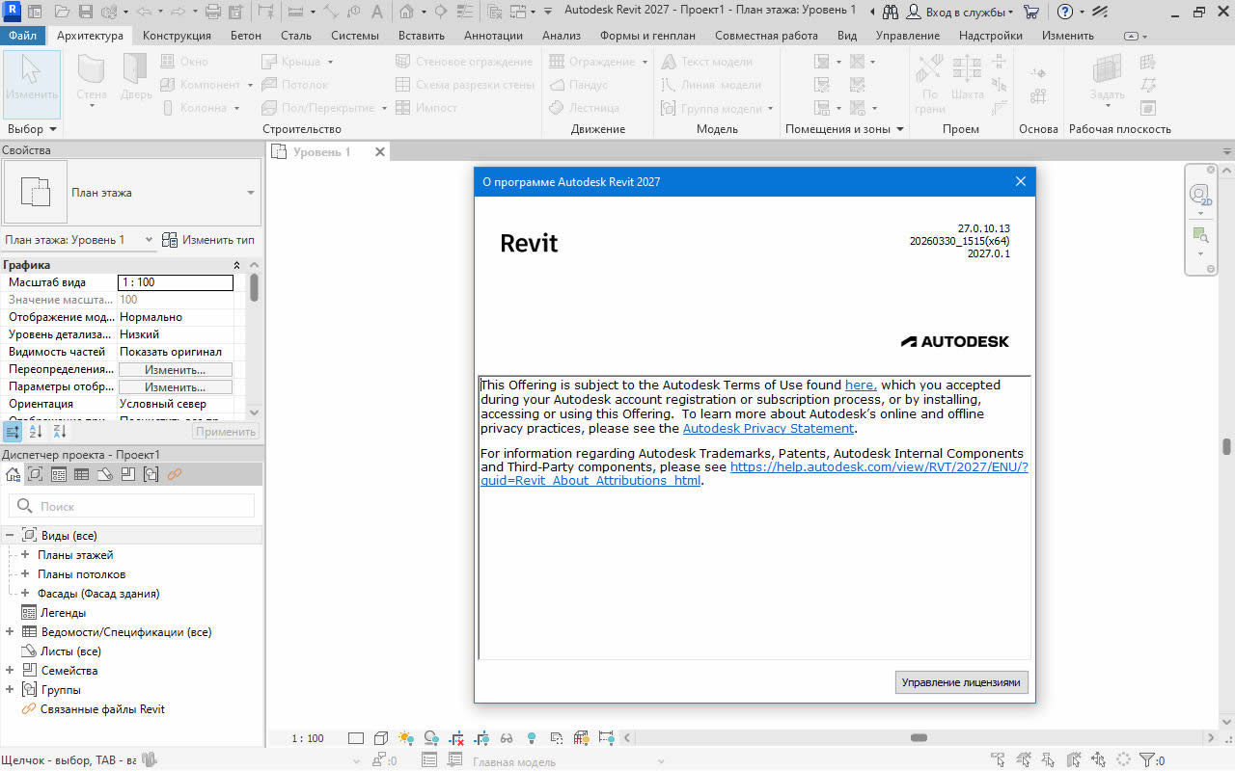
Task: Toggle Show/Hide Crop Region icon
Action: point(480,738)
